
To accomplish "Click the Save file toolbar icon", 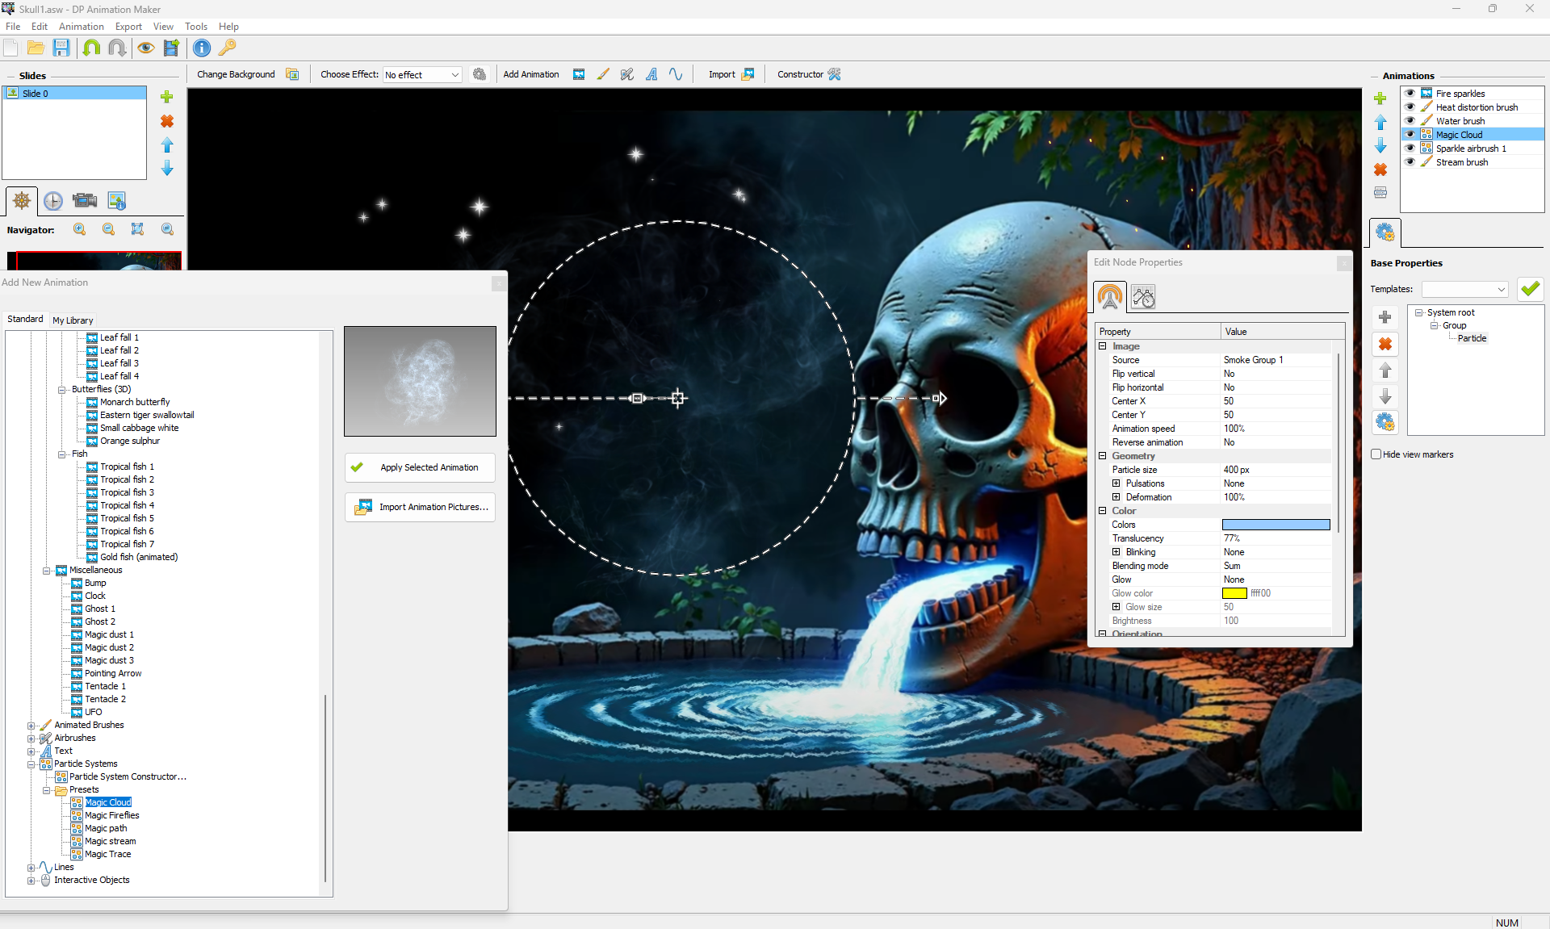I will point(61,48).
